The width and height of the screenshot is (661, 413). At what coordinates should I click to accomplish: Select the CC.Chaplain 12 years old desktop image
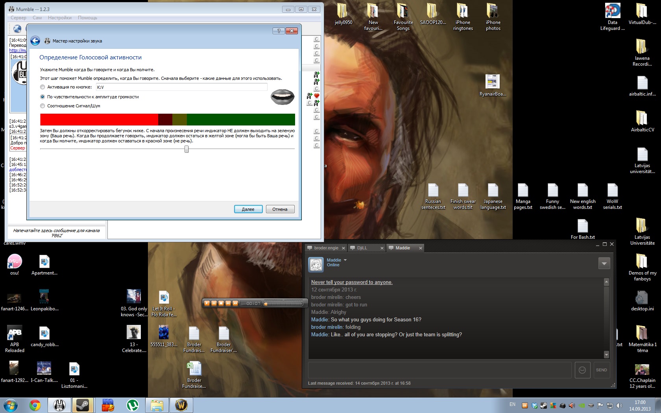point(642,376)
